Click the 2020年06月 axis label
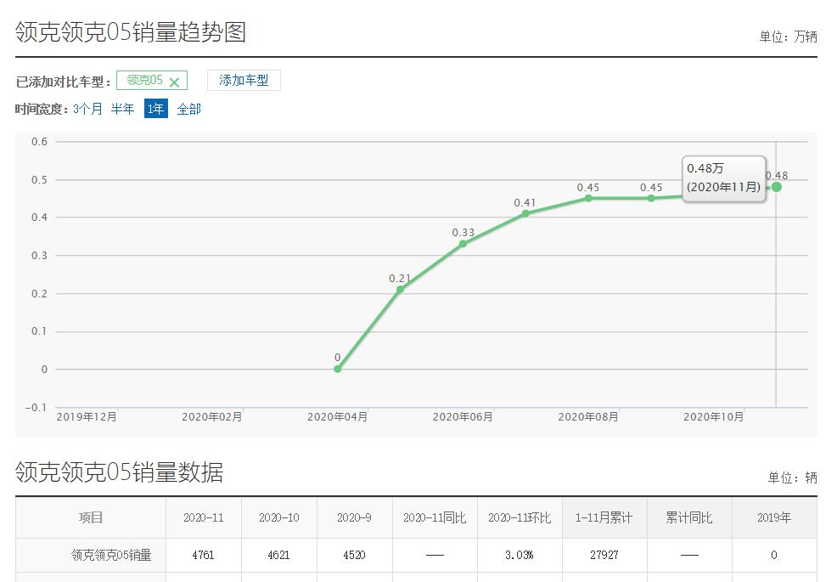Screen dimensions: 837x582 coord(463,417)
